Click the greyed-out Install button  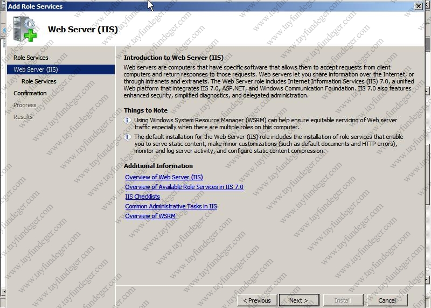coord(343,300)
